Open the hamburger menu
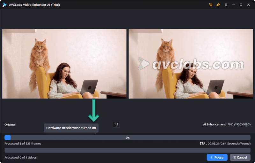This screenshot has width=255, height=163. [226, 5]
